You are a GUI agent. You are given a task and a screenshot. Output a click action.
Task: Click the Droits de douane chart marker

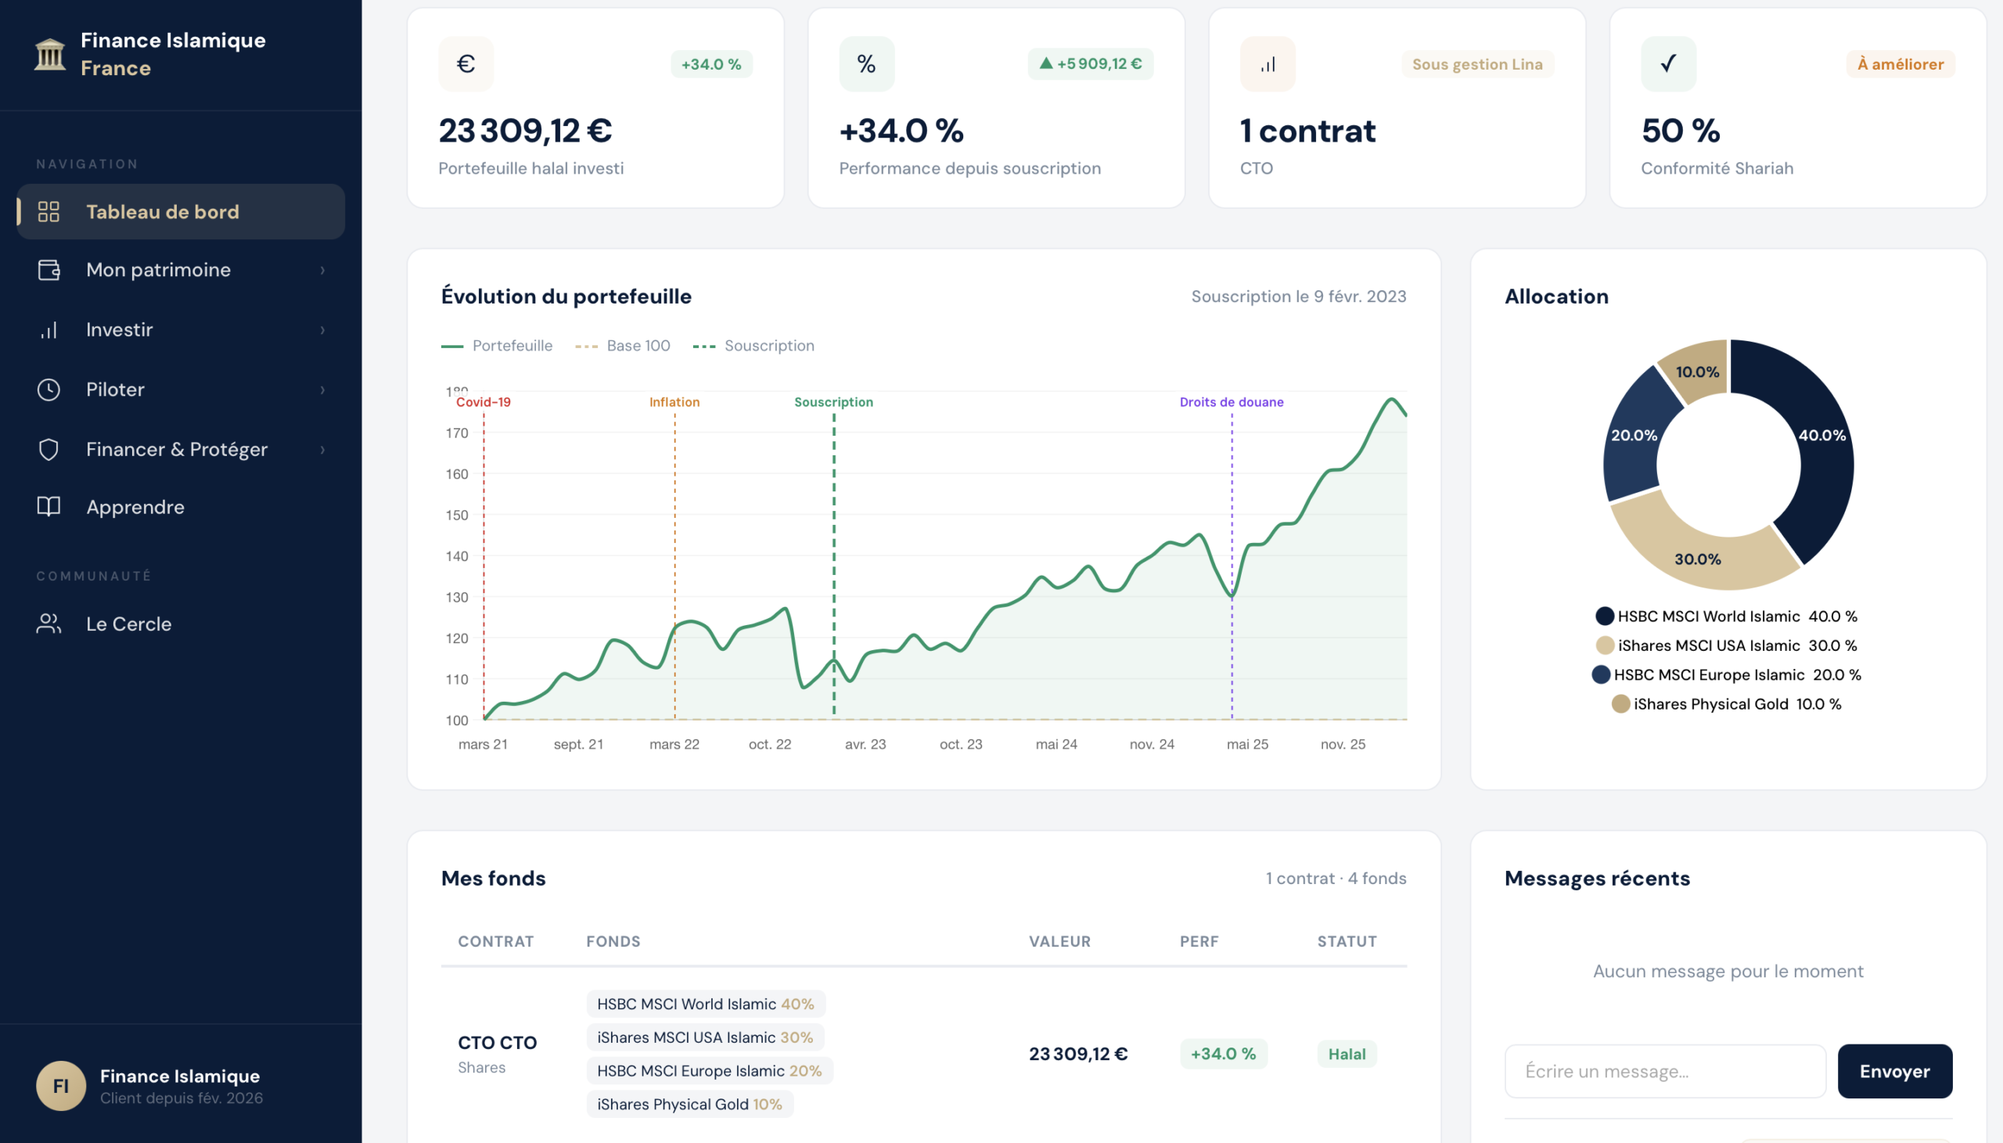pos(1232,402)
